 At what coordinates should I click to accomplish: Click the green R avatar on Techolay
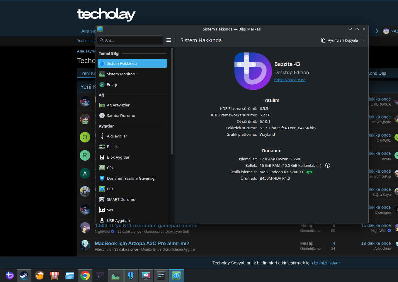[85, 155]
